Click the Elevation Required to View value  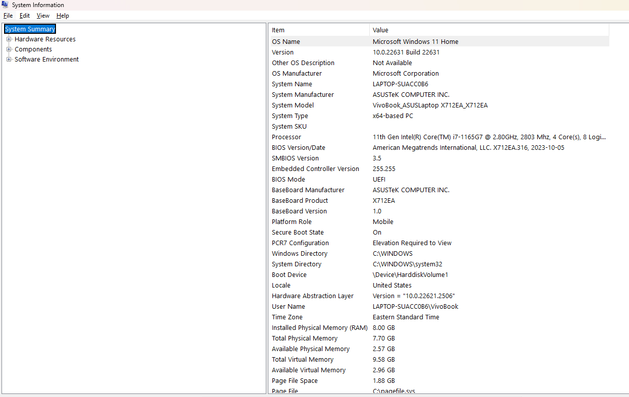pyautogui.click(x=412, y=243)
